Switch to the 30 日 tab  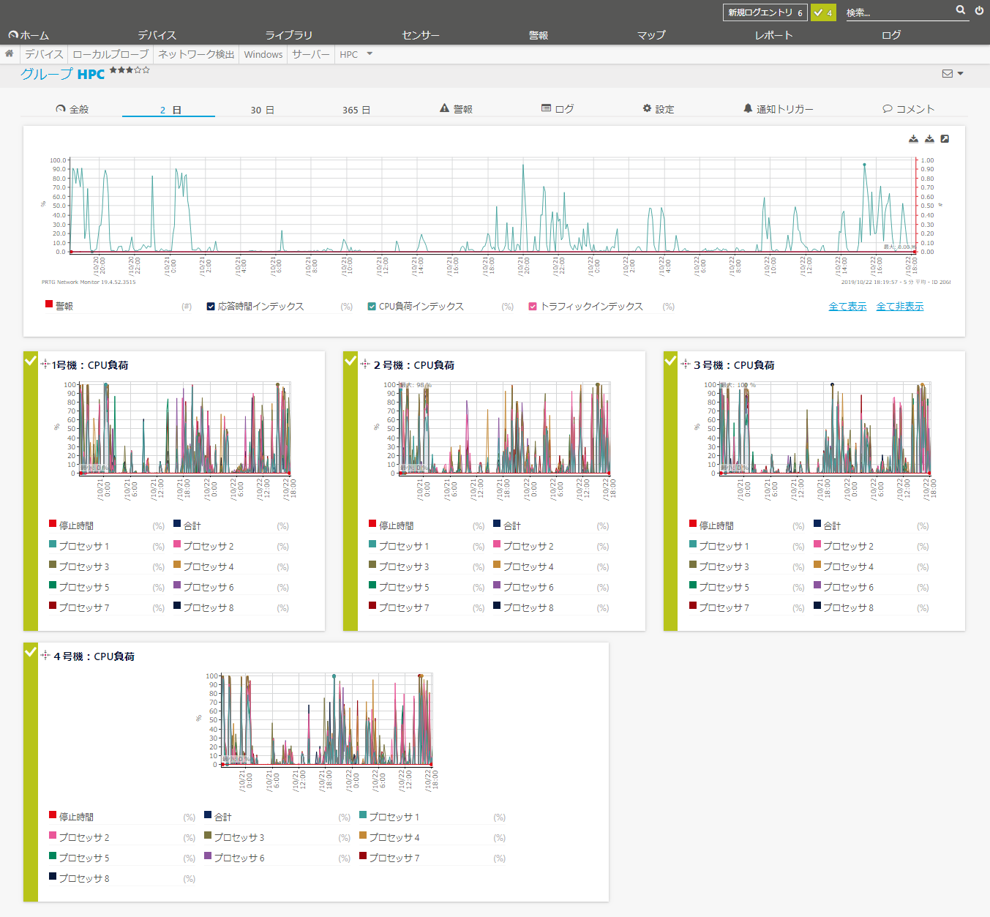(262, 110)
